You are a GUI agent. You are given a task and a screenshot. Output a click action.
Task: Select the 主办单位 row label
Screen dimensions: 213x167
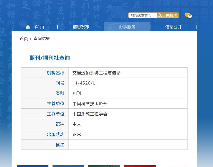[x=56, y=114]
